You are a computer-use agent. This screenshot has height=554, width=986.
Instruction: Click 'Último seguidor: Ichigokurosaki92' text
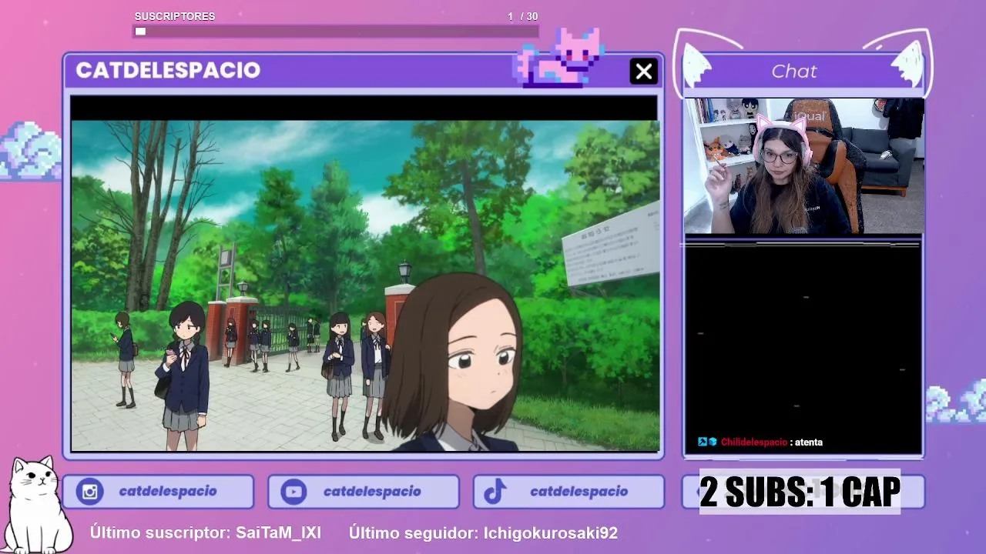click(483, 532)
